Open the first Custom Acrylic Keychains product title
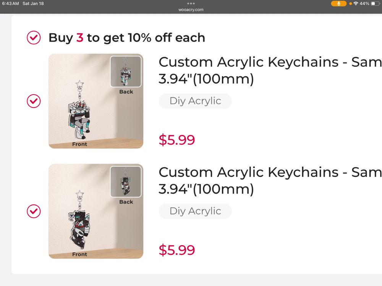382x286 pixels. (x=270, y=70)
